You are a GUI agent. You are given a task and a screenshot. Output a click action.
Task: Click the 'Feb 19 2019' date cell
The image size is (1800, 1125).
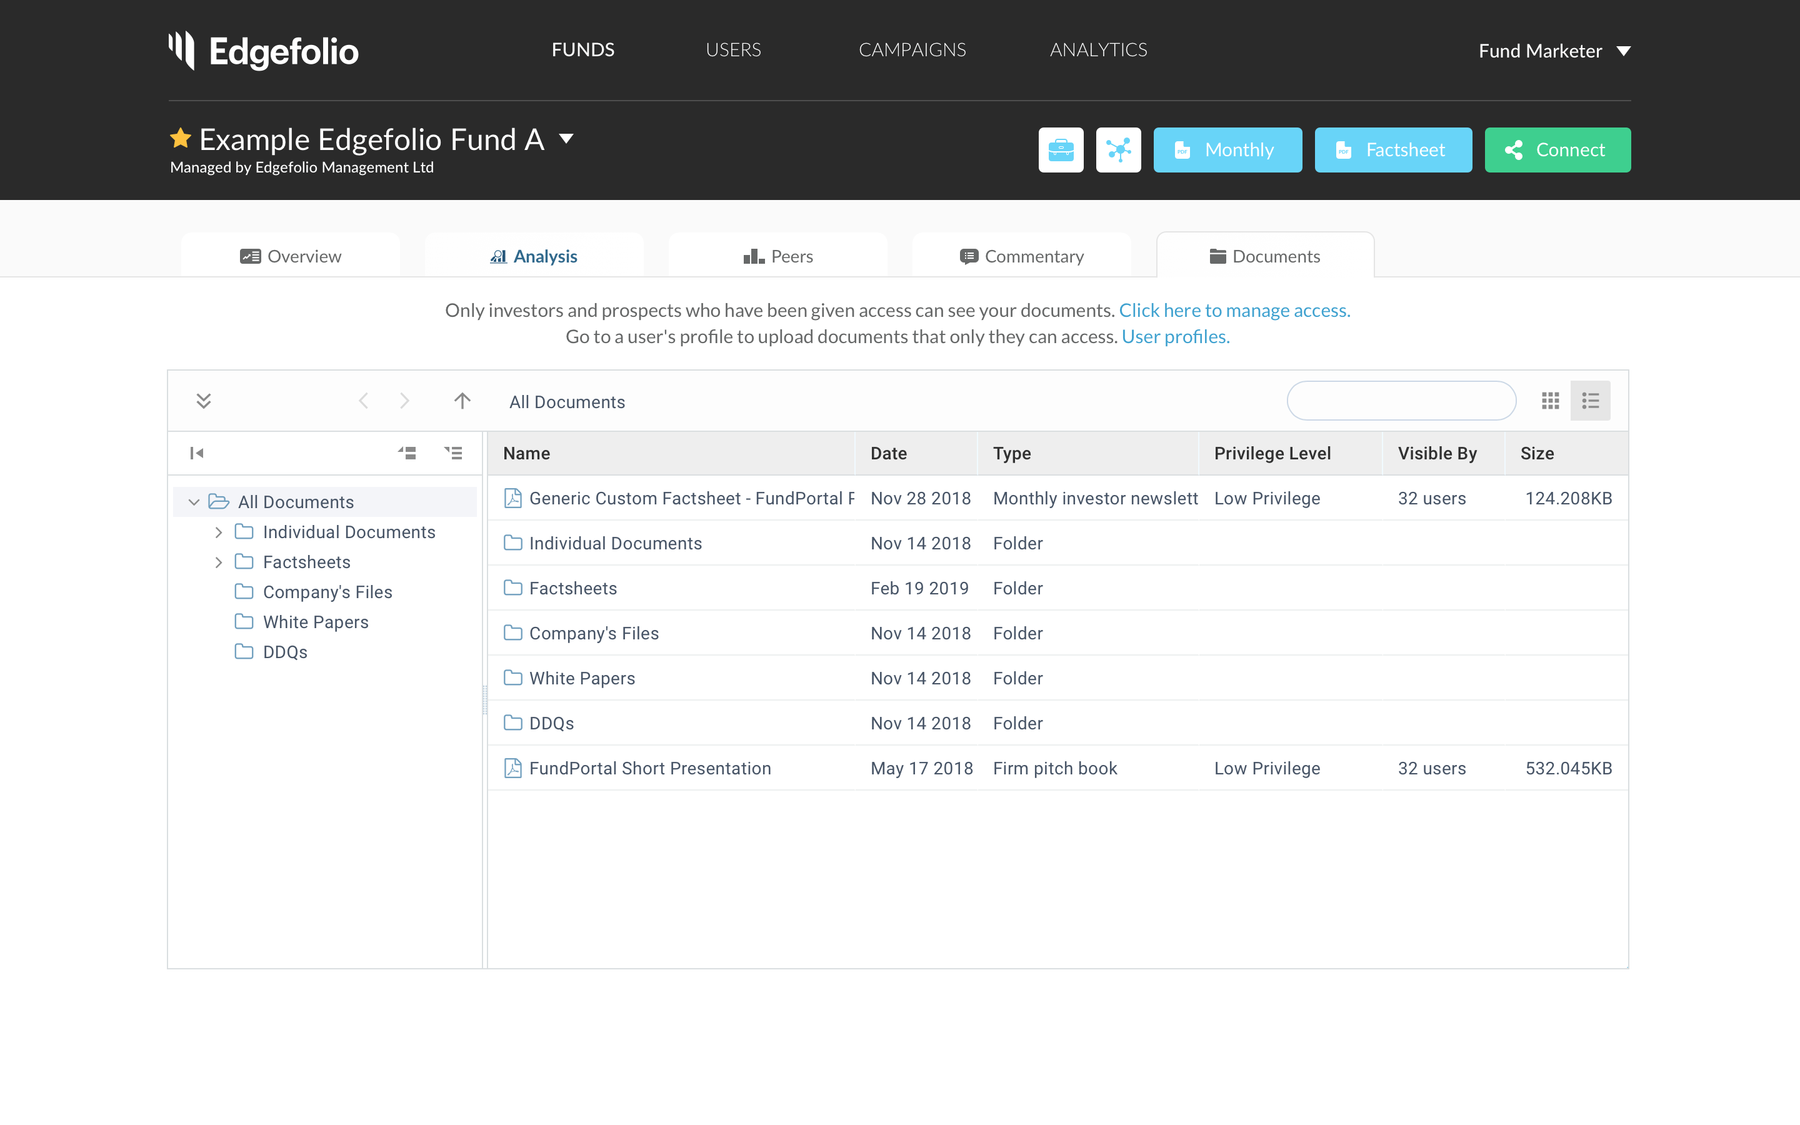(919, 587)
